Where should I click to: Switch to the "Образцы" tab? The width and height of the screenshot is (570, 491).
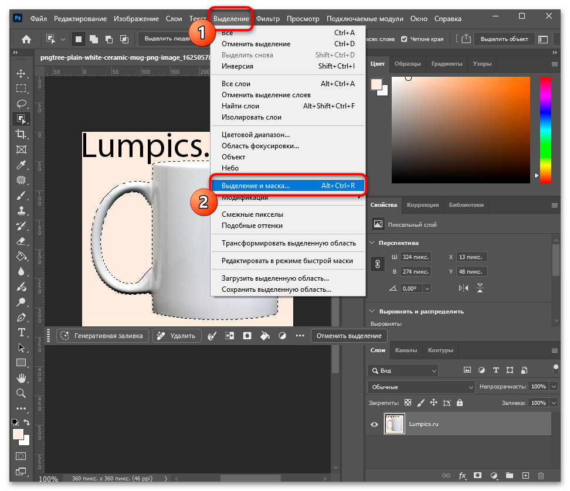[x=408, y=63]
